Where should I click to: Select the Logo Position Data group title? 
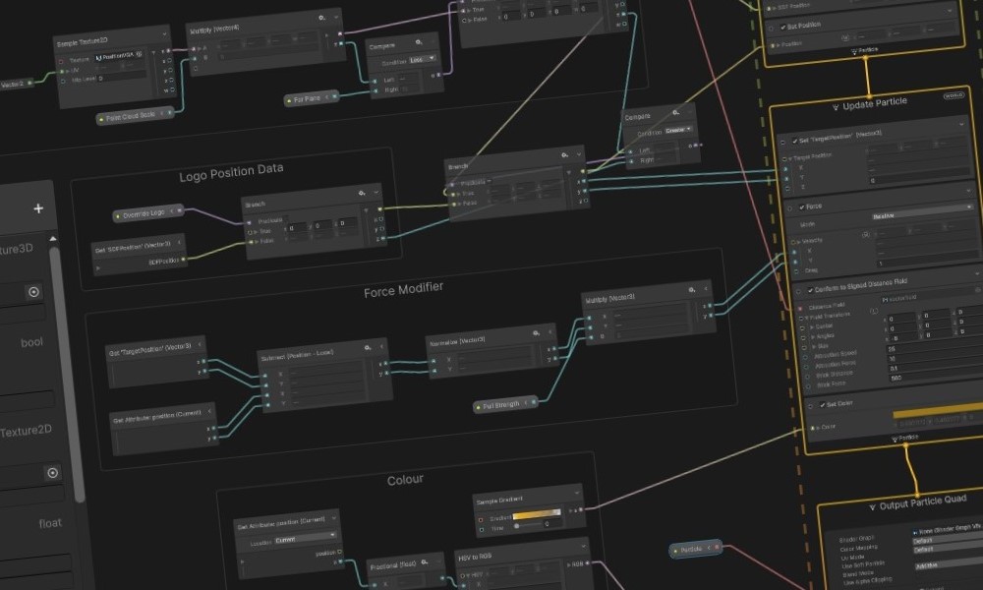tap(231, 172)
